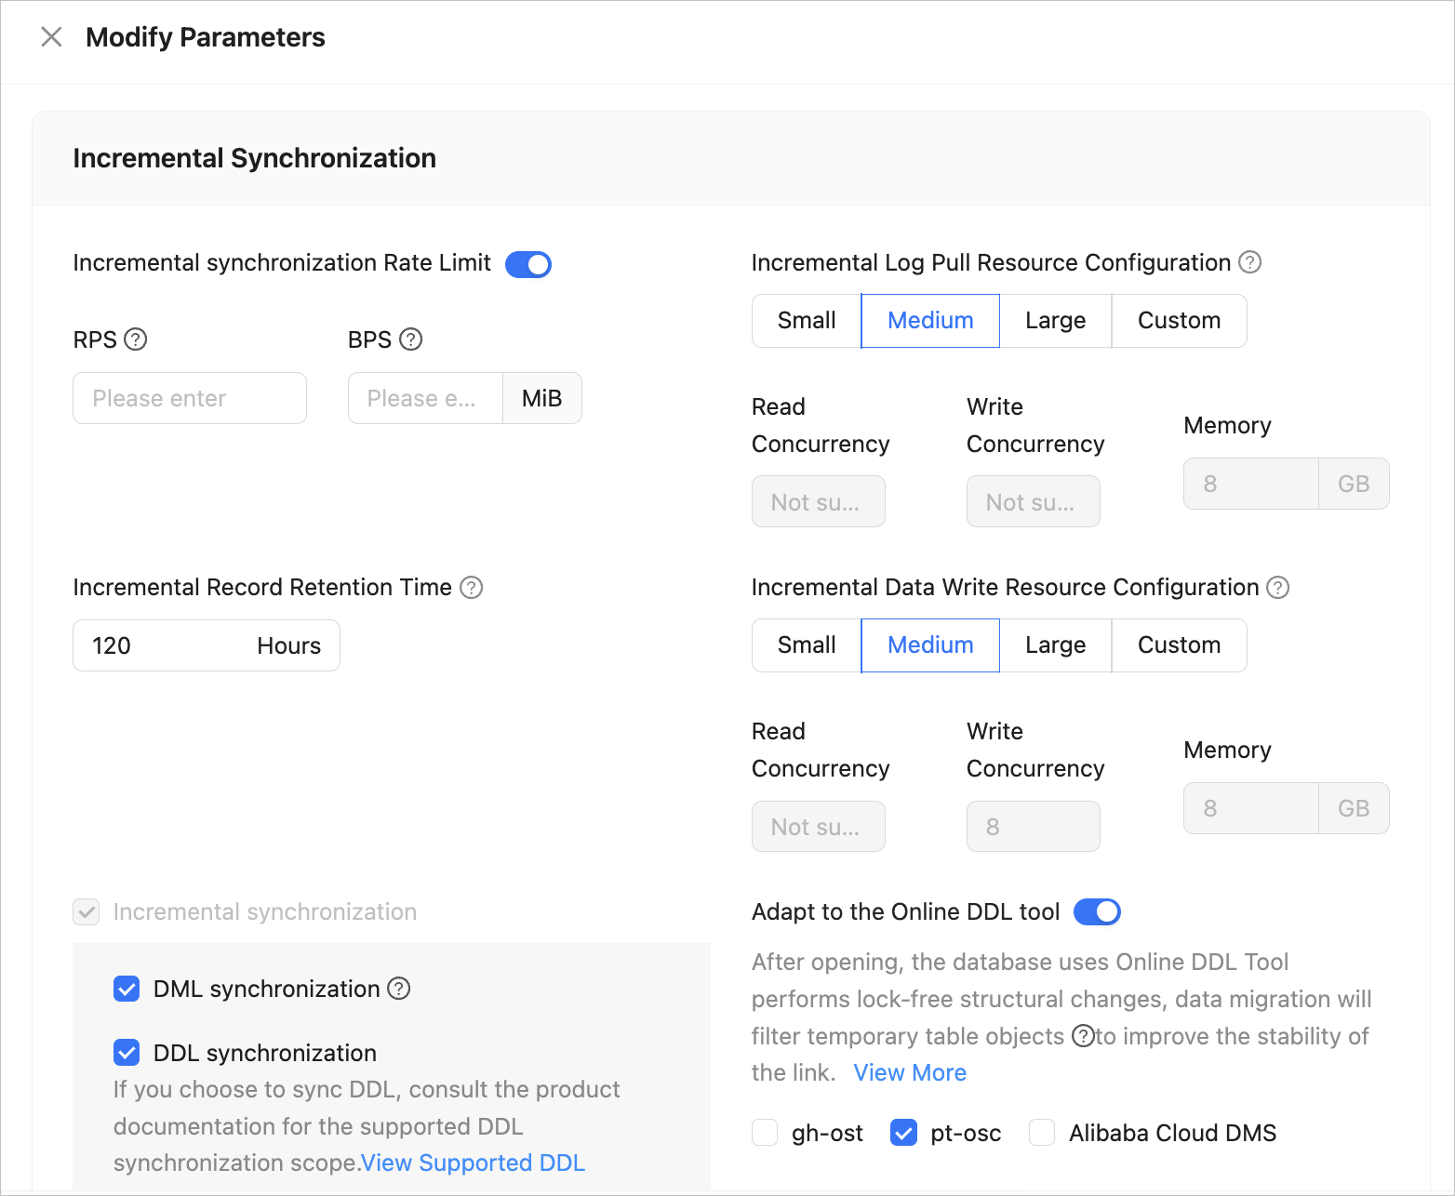The image size is (1455, 1196).
Task: Uncheck the DDL synchronization checkbox
Action: tap(127, 1053)
